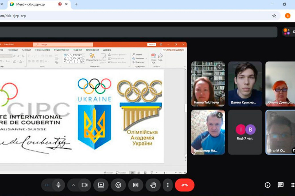Raise your hand in the meeting
The height and width of the screenshot is (196, 295).
(153, 185)
